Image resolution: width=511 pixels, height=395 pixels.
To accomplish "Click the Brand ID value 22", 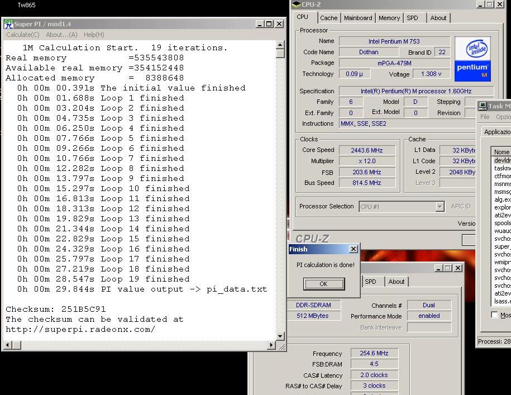I will 442,52.
